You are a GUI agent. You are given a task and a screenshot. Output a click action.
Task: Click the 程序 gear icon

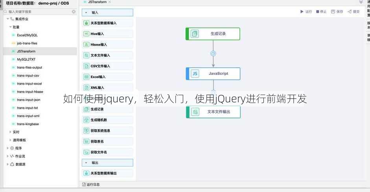tap(12, 148)
